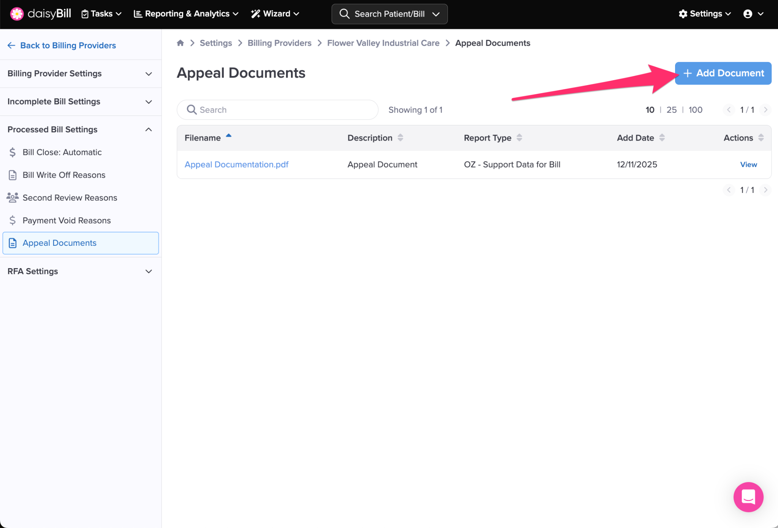Sort by Add Date arrows
The height and width of the screenshot is (528, 778).
[662, 138]
